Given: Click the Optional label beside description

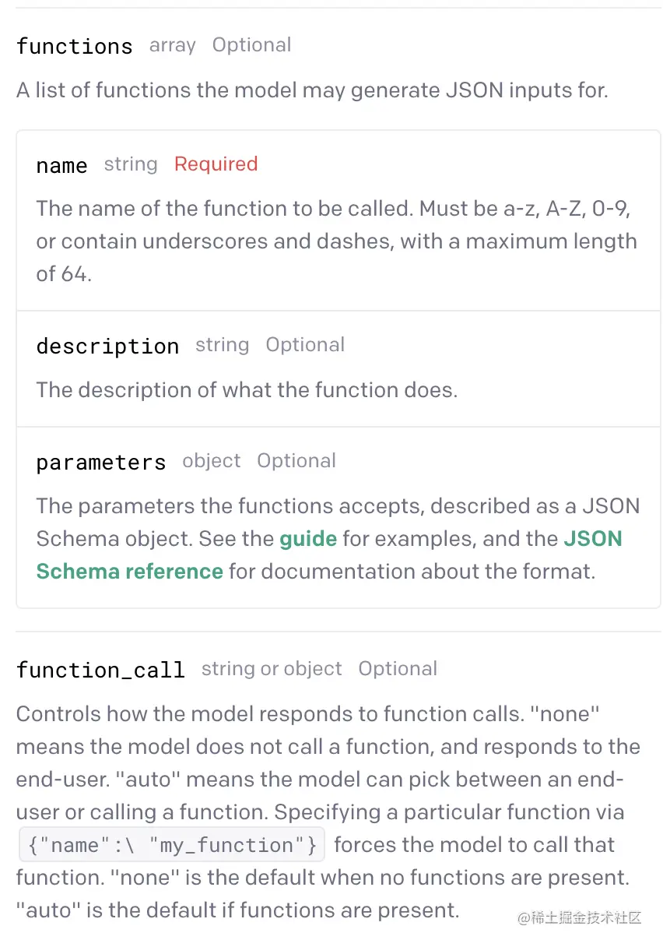Looking at the screenshot, I should coord(305,345).
